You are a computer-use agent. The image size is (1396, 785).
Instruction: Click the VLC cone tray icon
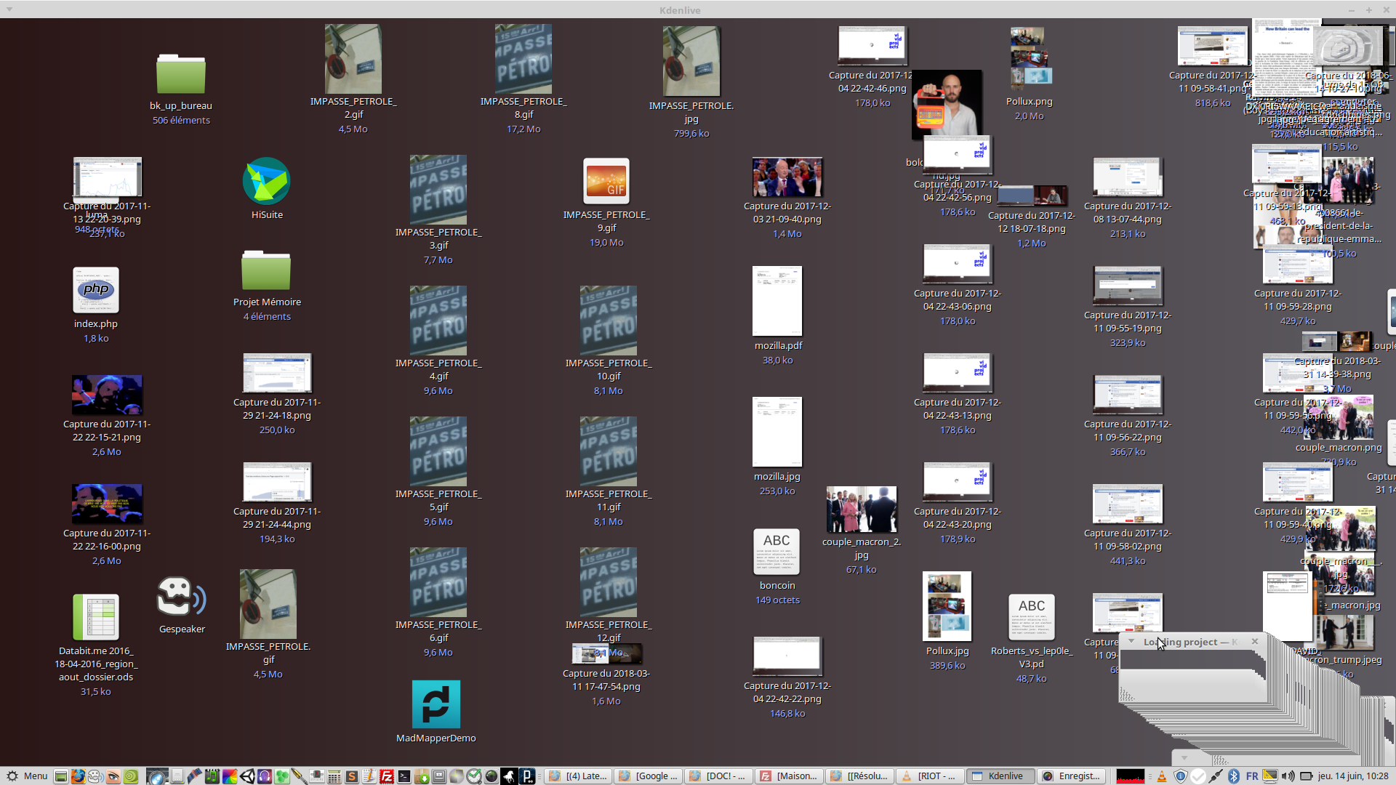click(x=1162, y=776)
